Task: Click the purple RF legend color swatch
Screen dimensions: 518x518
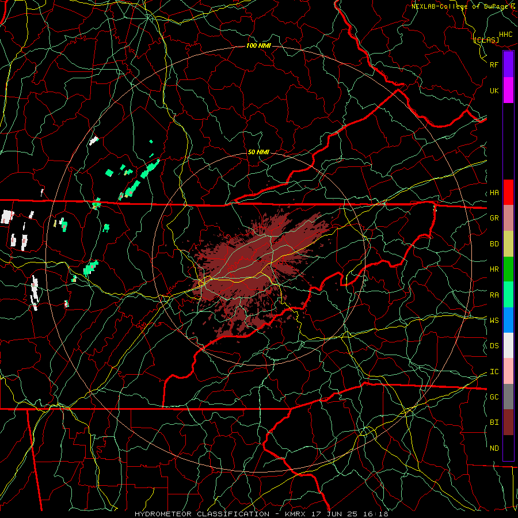Action: point(508,64)
